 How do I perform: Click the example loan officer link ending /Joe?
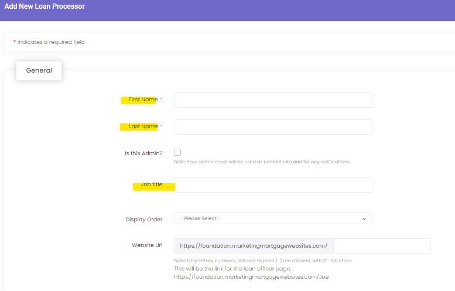(251, 277)
